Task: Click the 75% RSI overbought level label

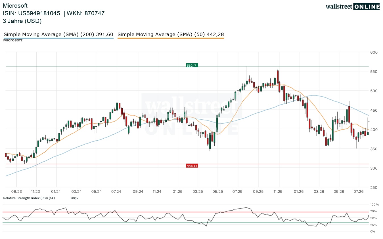Action: [x=374, y=211]
